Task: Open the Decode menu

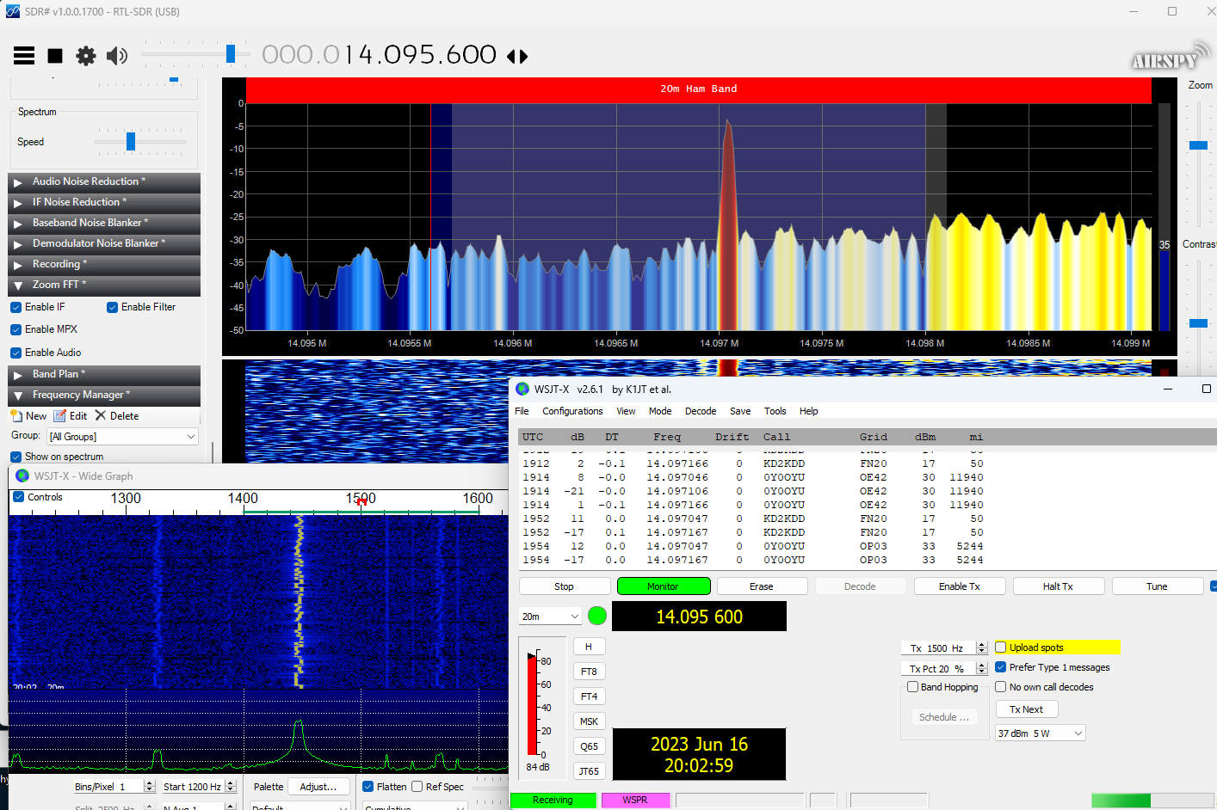Action: [700, 411]
